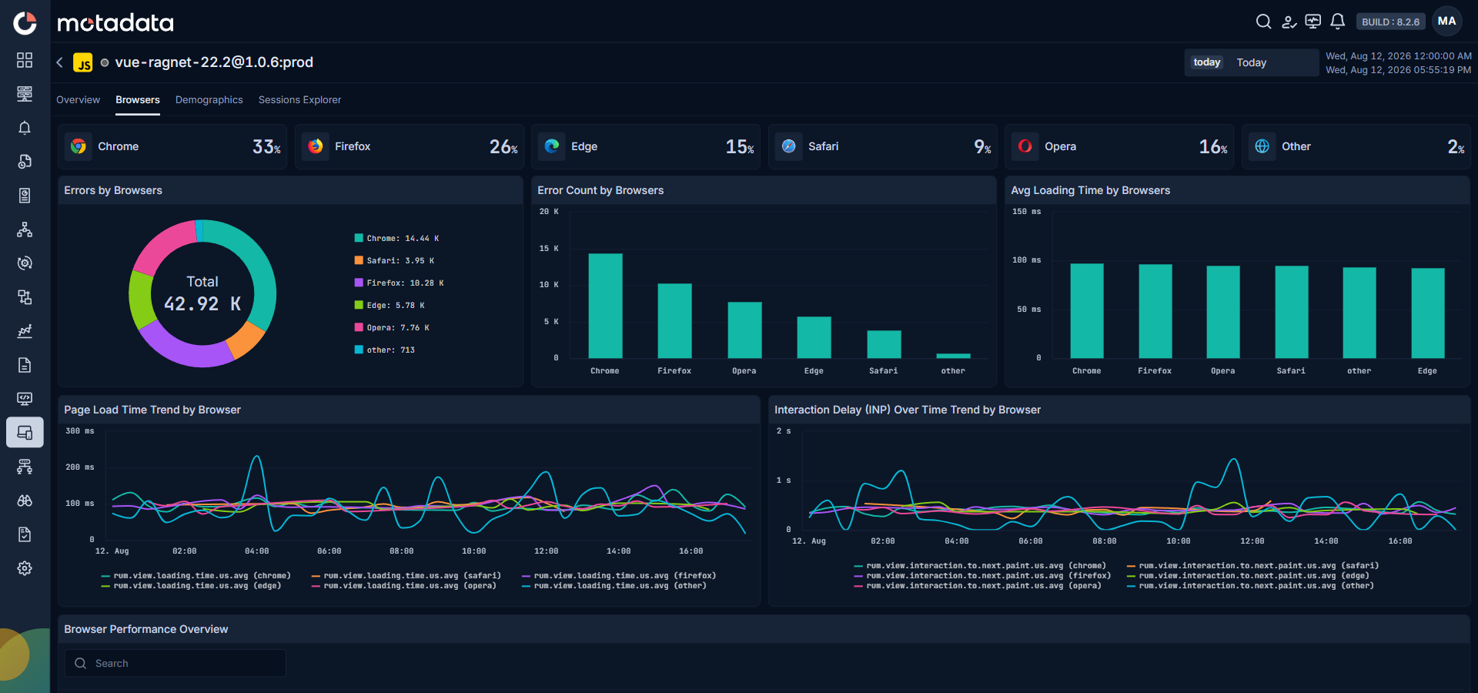Open settings gear in sidebar
1478x693 pixels.
(25, 568)
